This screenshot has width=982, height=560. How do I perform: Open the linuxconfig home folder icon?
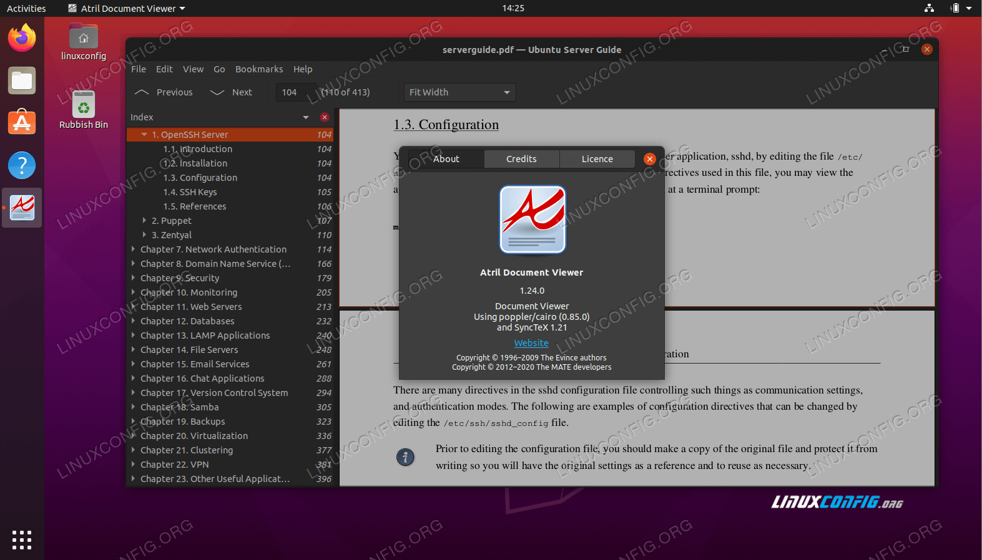coord(84,42)
